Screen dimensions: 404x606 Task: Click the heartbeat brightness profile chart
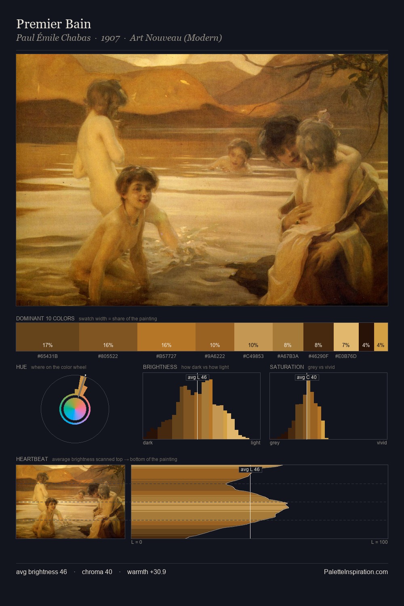(x=259, y=502)
